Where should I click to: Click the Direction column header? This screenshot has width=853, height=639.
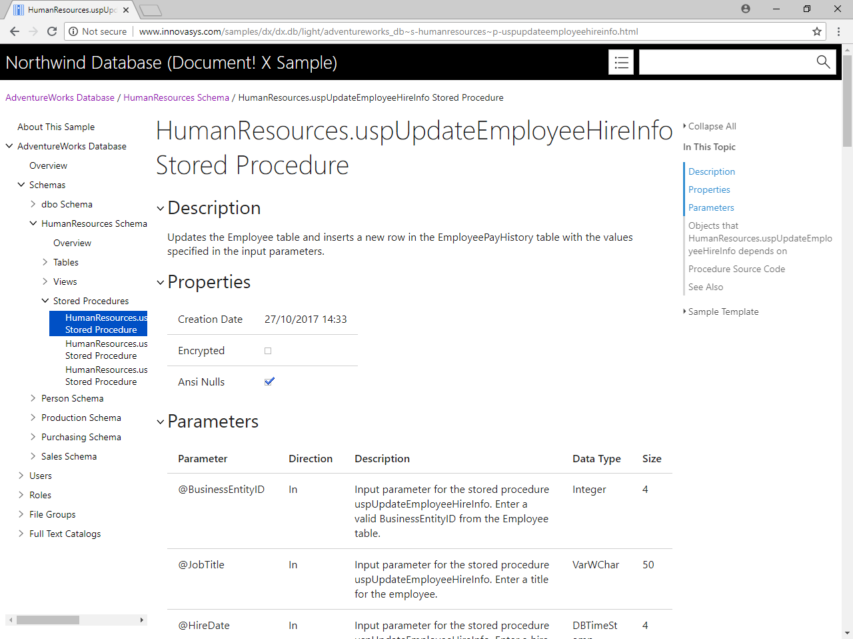click(x=311, y=459)
